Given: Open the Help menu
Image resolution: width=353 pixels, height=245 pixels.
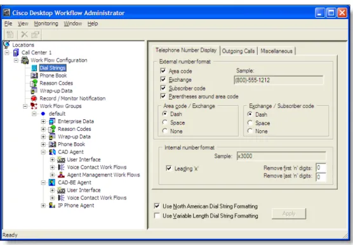Looking at the screenshot, I should (93, 23).
